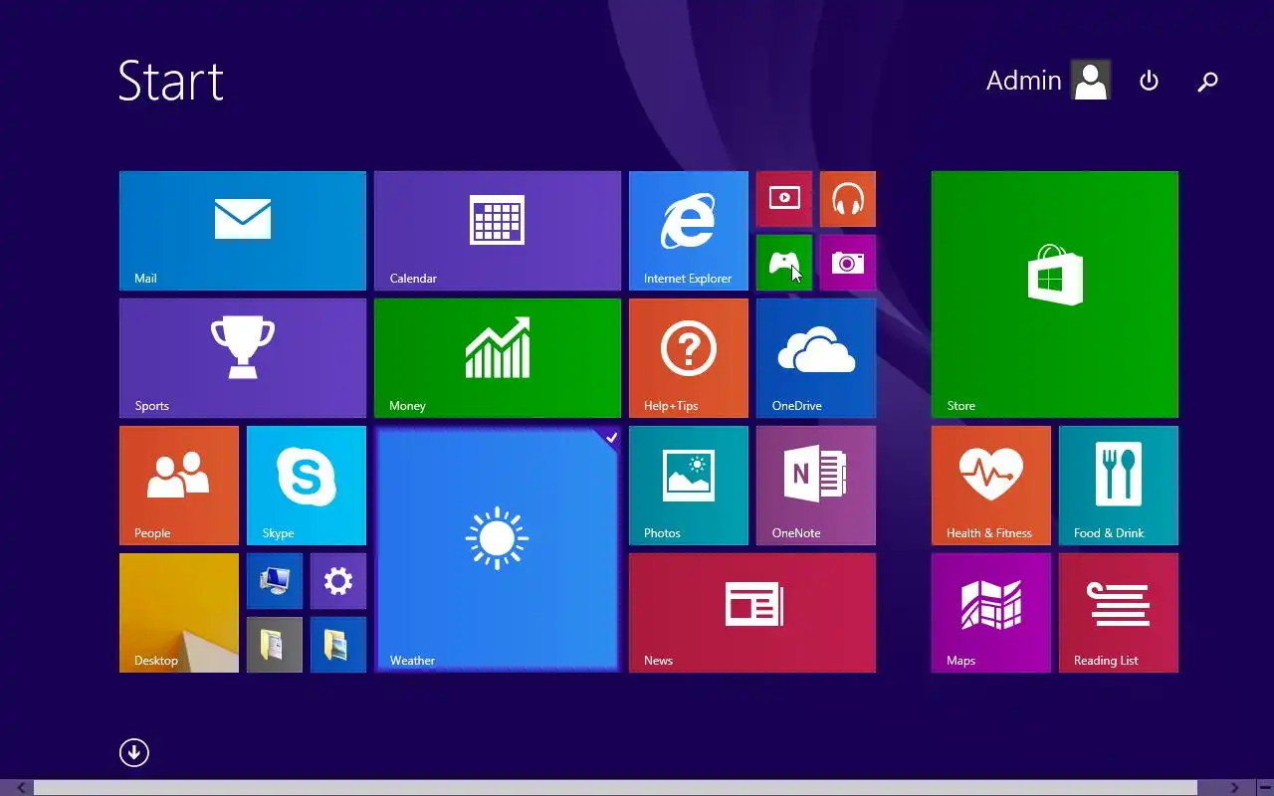Launch the Skype tile

tap(307, 486)
